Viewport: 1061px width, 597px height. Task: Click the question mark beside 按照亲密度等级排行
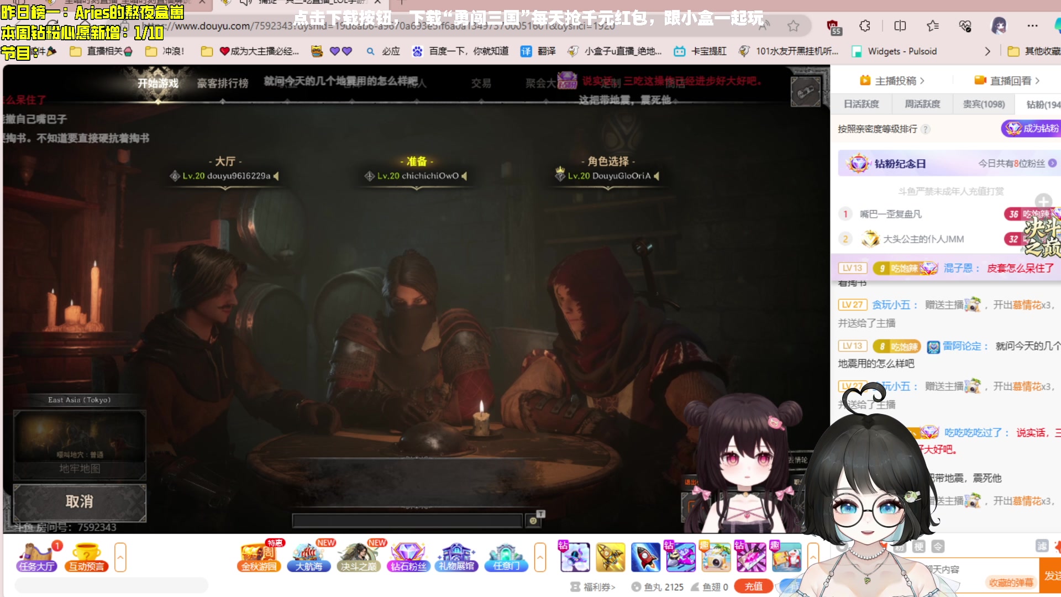926,129
